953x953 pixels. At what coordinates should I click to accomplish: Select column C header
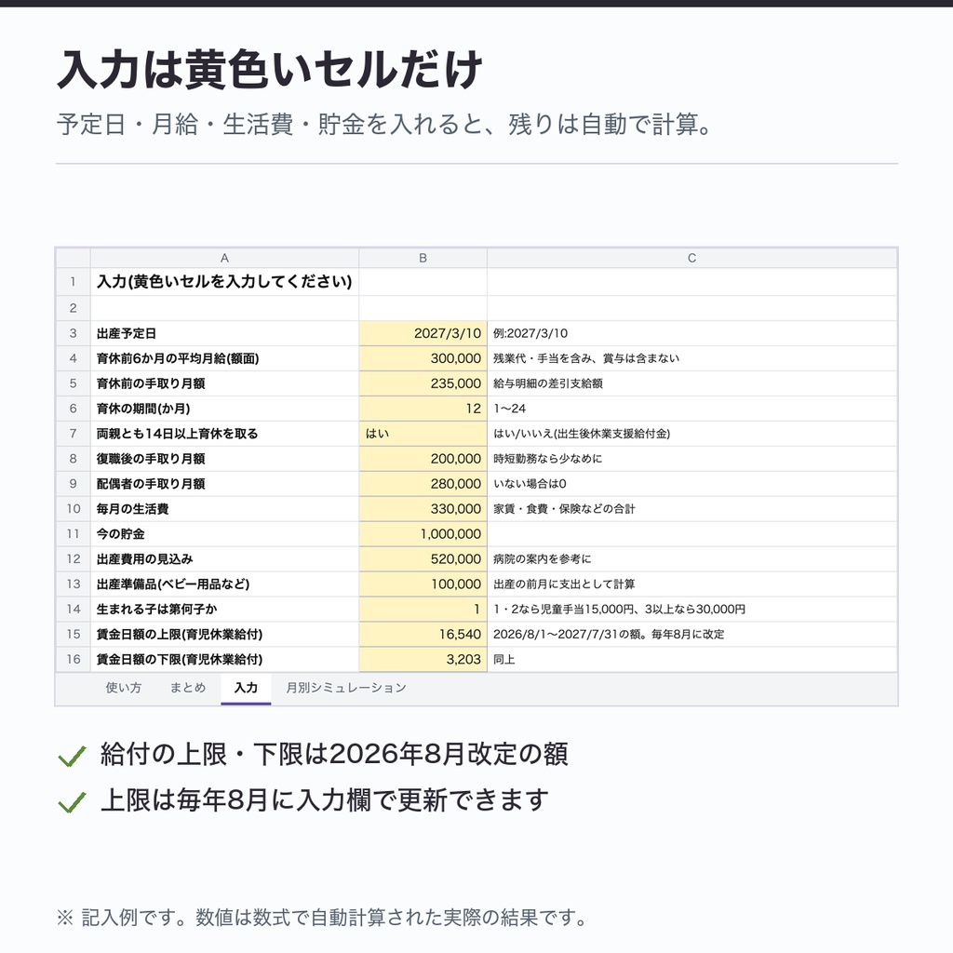691,258
